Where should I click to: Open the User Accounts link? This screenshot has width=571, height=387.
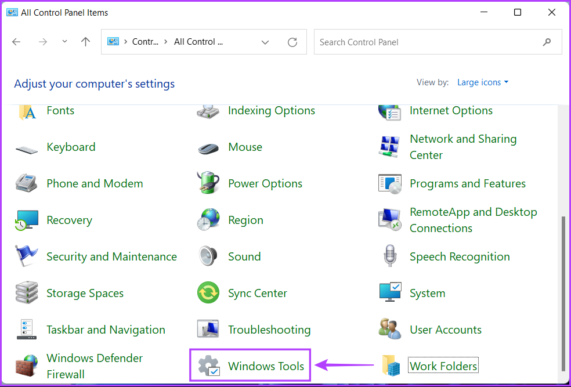pyautogui.click(x=445, y=330)
